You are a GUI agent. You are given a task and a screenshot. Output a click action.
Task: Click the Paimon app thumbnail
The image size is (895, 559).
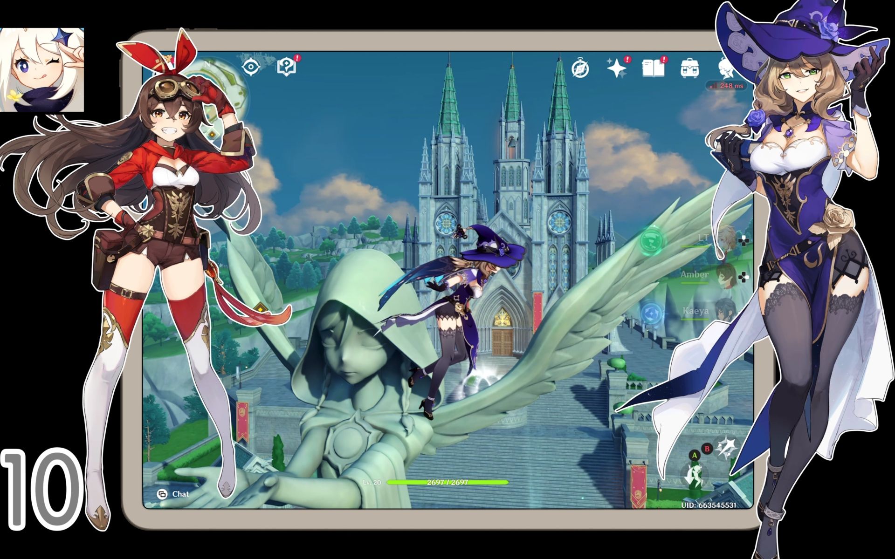(x=42, y=70)
